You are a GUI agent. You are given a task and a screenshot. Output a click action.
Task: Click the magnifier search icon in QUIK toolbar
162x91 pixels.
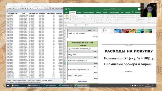(25, 8)
